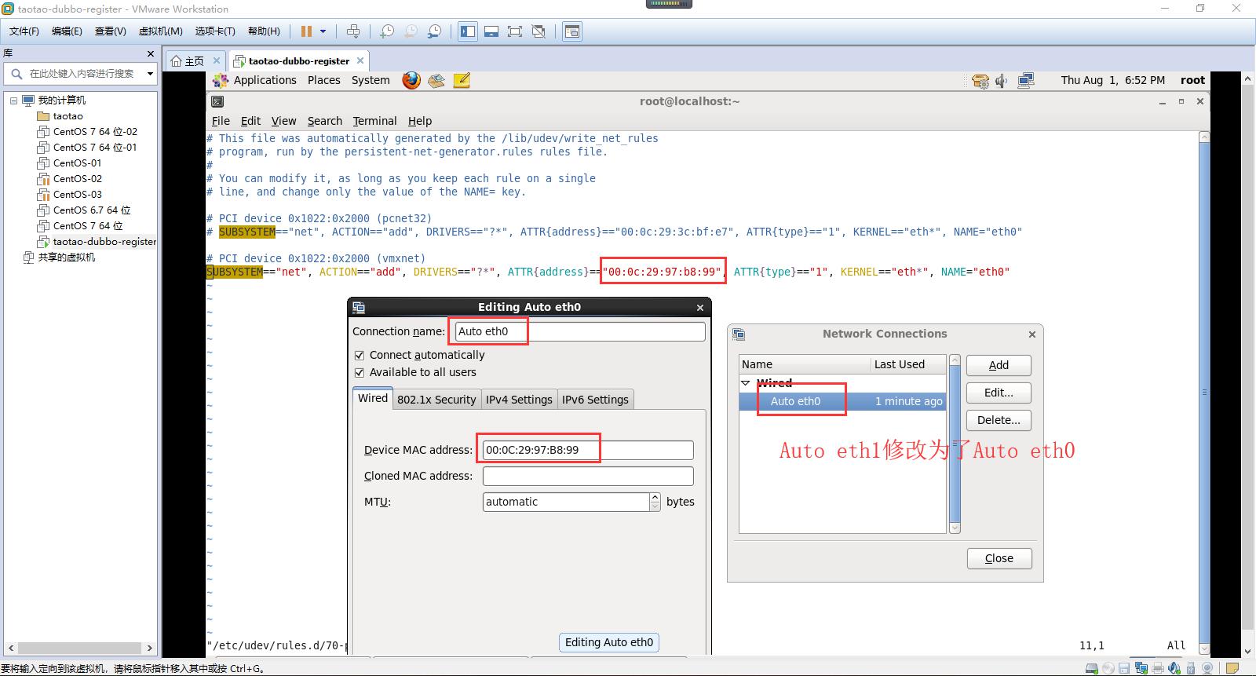The image size is (1256, 676).
Task: Open the 虚拟机(M) menu
Action: 161,31
